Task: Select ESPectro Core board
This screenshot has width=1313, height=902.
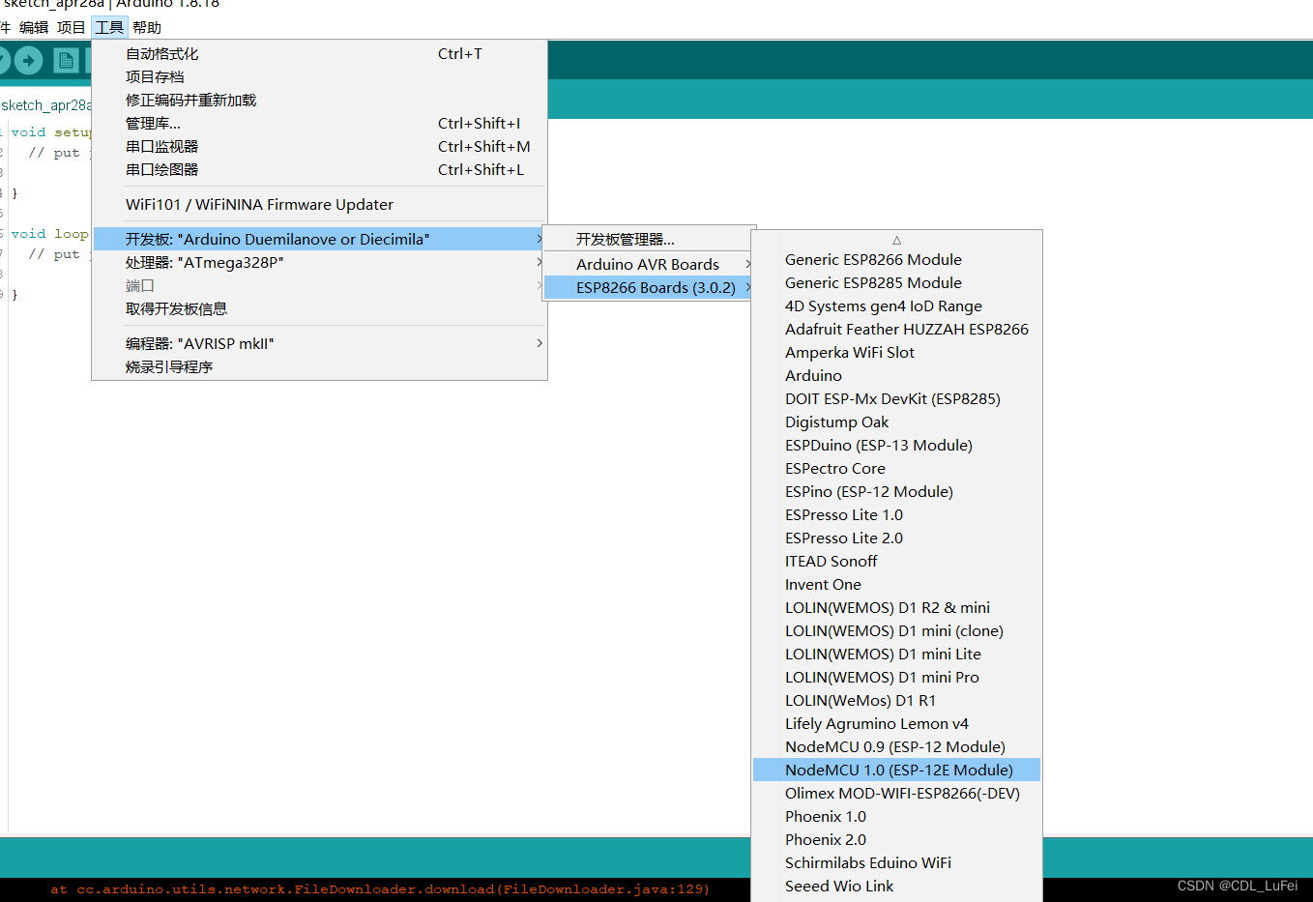Action: coord(897,469)
